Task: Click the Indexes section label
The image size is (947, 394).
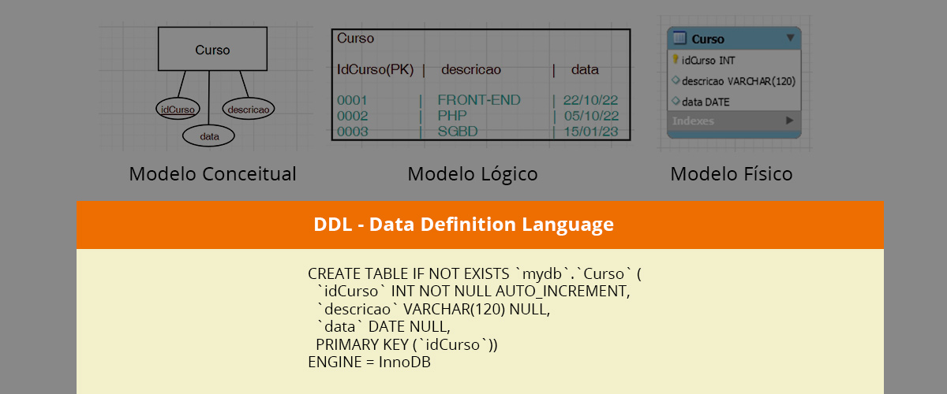Action: pyautogui.click(x=693, y=121)
